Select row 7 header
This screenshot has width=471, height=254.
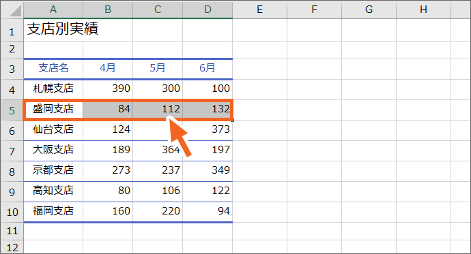12,150
